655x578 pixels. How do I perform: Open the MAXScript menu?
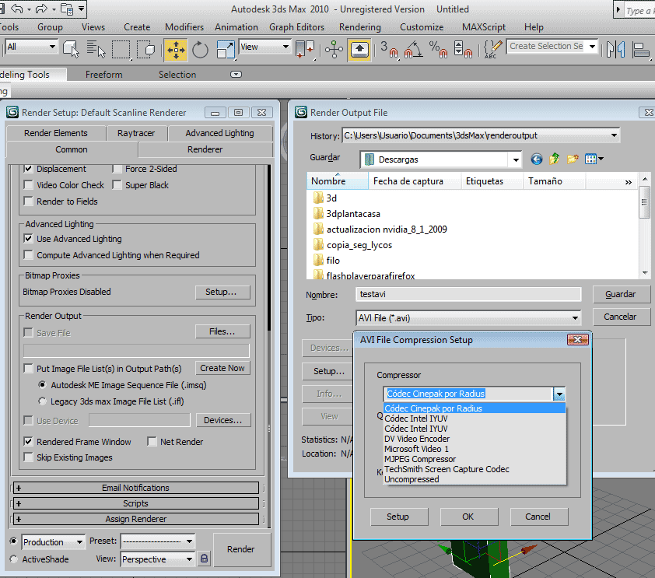pos(484,27)
